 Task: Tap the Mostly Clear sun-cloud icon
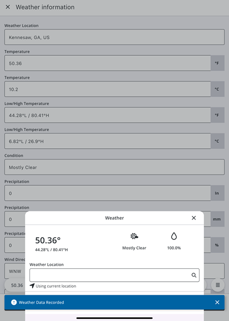pyautogui.click(x=134, y=236)
